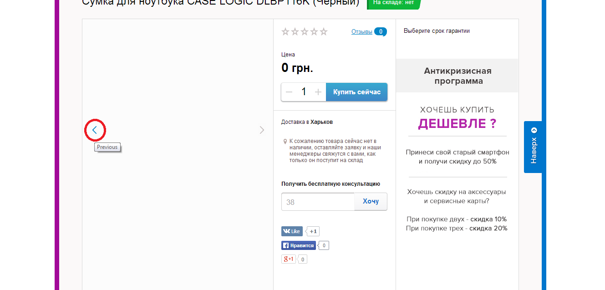This screenshot has width=605, height=290.
Task: Click the reviews count badge
Action: click(381, 31)
